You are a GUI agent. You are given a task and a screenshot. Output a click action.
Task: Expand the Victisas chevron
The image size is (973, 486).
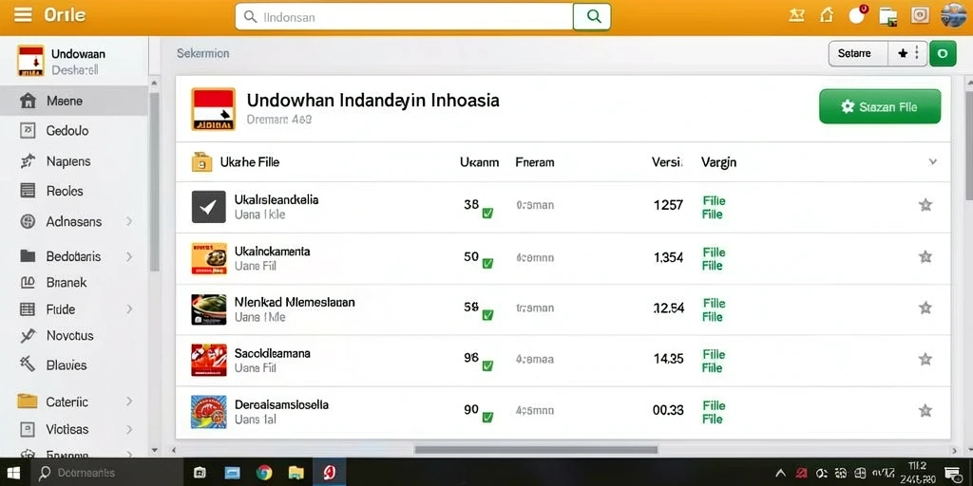129,429
